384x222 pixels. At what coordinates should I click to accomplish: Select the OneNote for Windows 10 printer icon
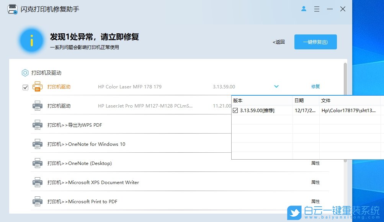37,144
